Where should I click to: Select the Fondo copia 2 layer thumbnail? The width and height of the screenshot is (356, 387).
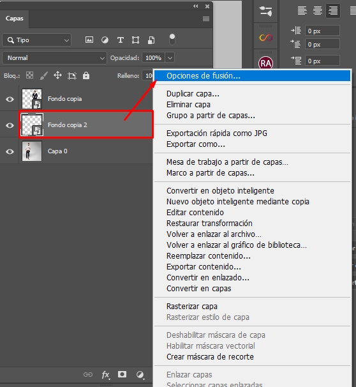click(32, 125)
